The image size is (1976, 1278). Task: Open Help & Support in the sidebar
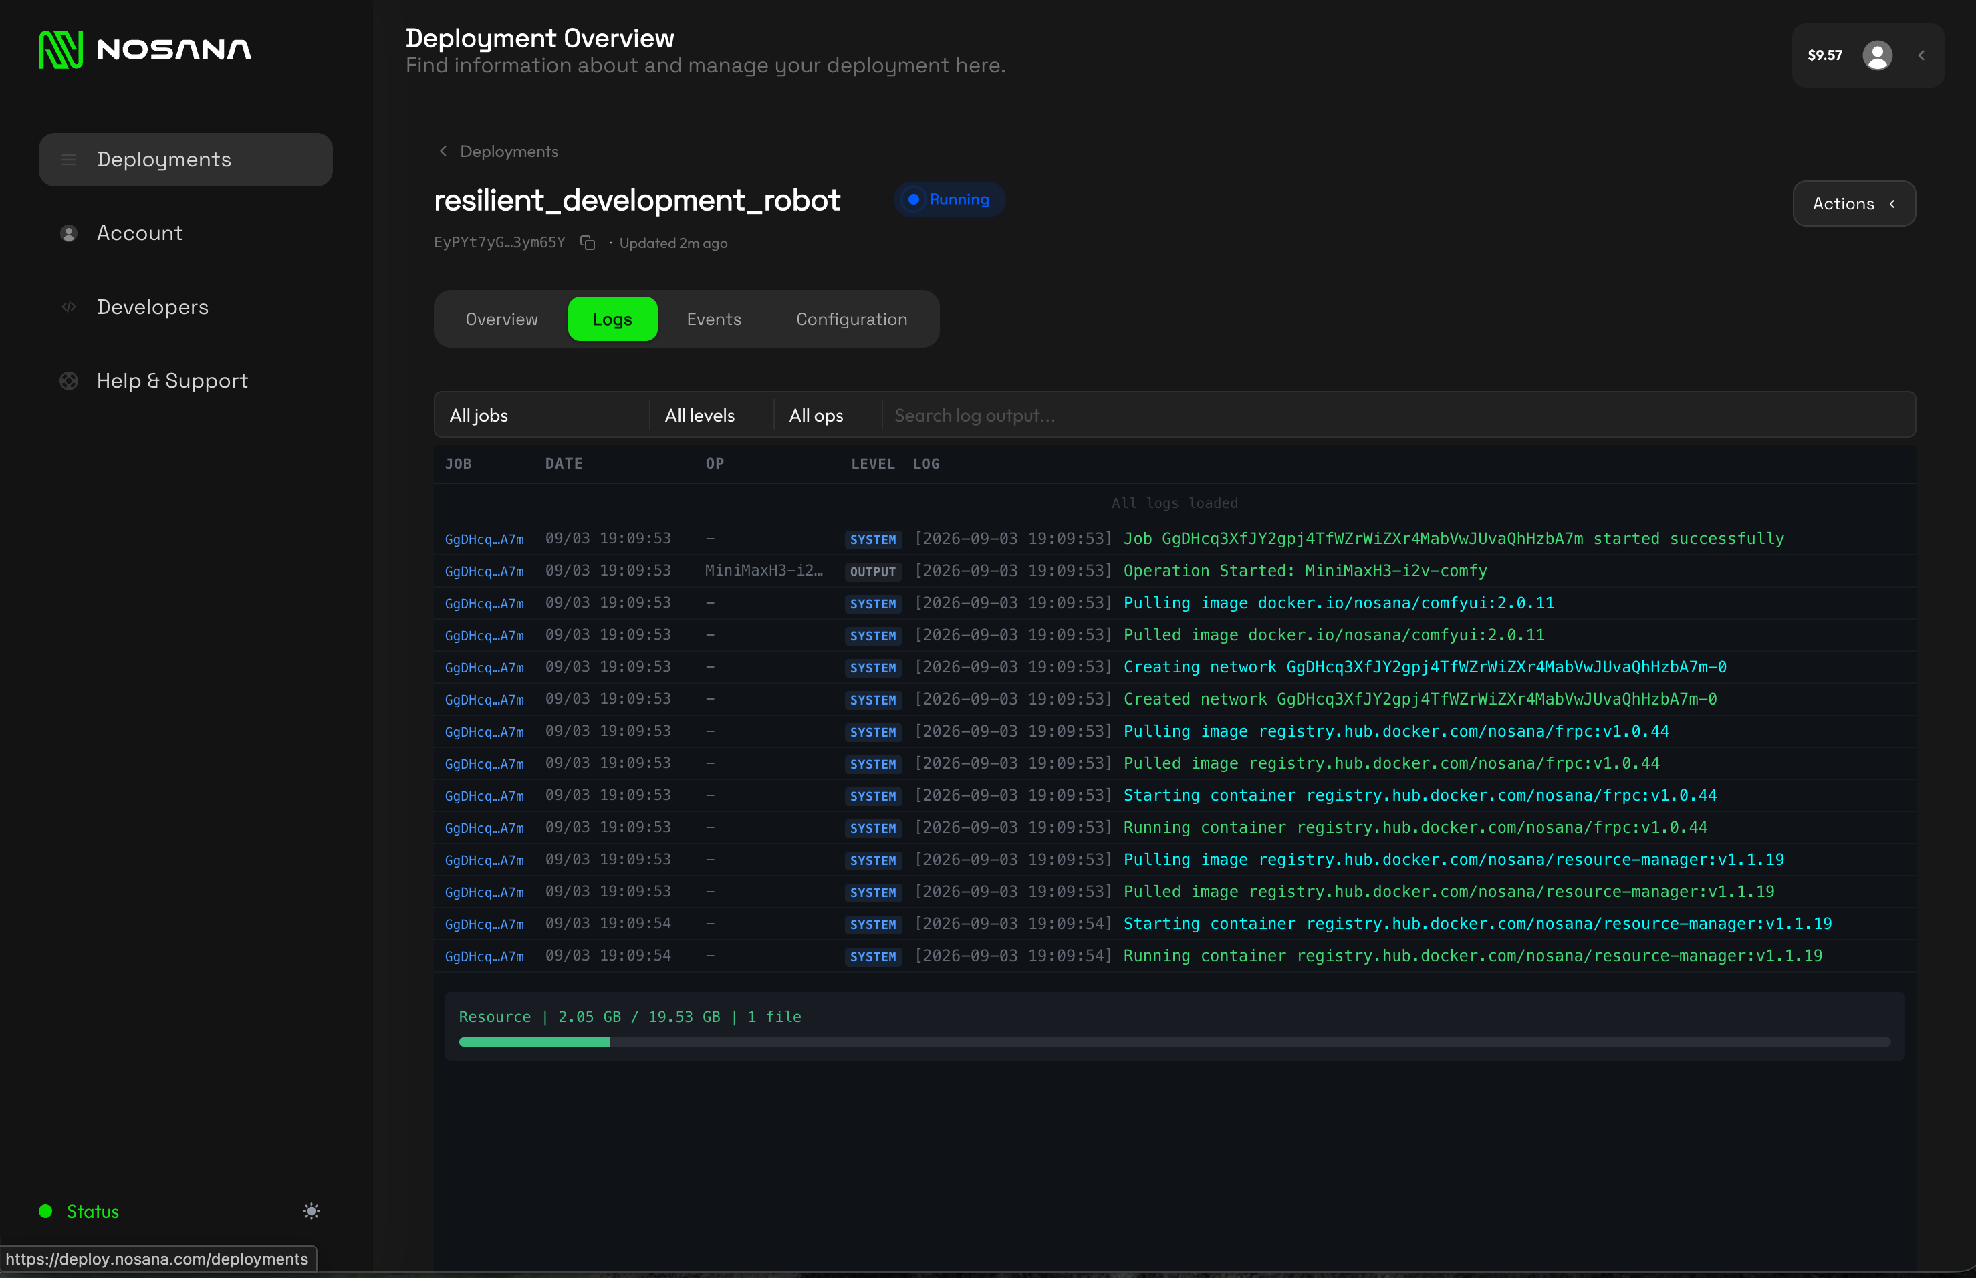186,381
